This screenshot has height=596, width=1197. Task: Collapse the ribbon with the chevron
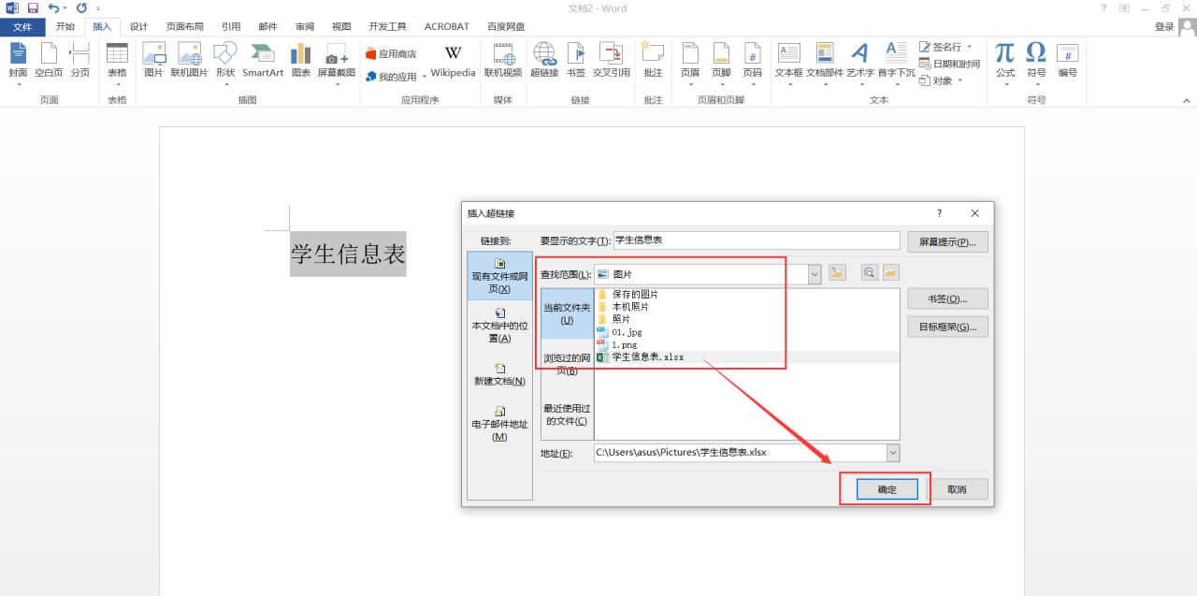pyautogui.click(x=1187, y=100)
